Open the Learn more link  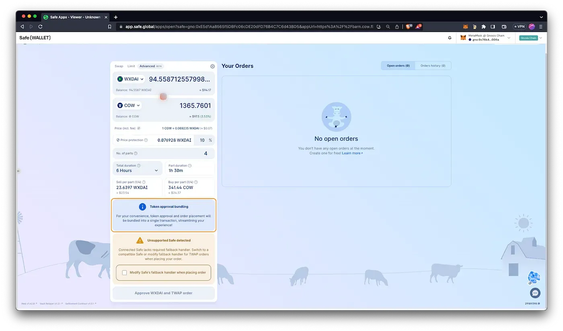[x=352, y=153]
